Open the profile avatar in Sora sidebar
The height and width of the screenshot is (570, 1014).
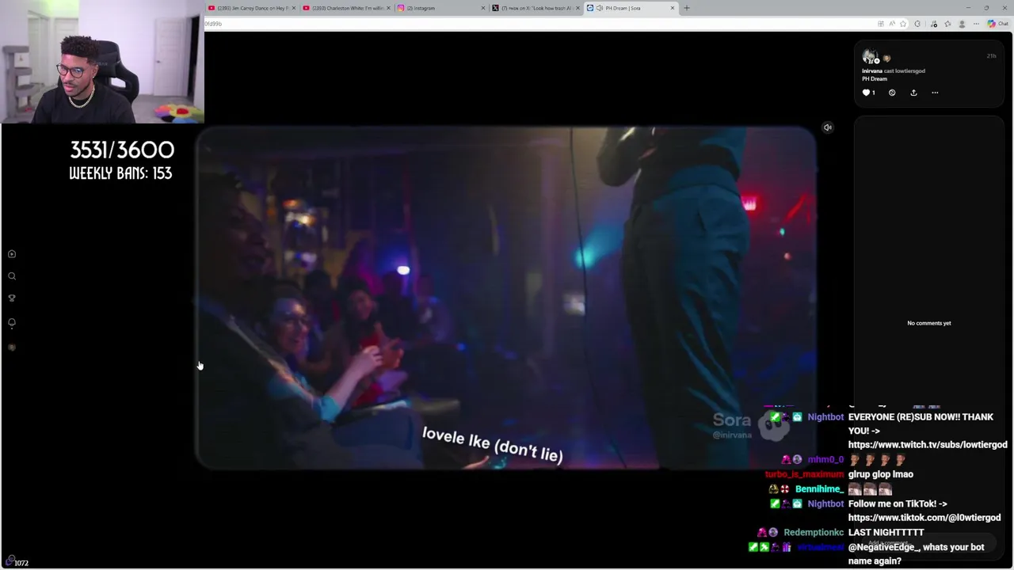(x=12, y=348)
